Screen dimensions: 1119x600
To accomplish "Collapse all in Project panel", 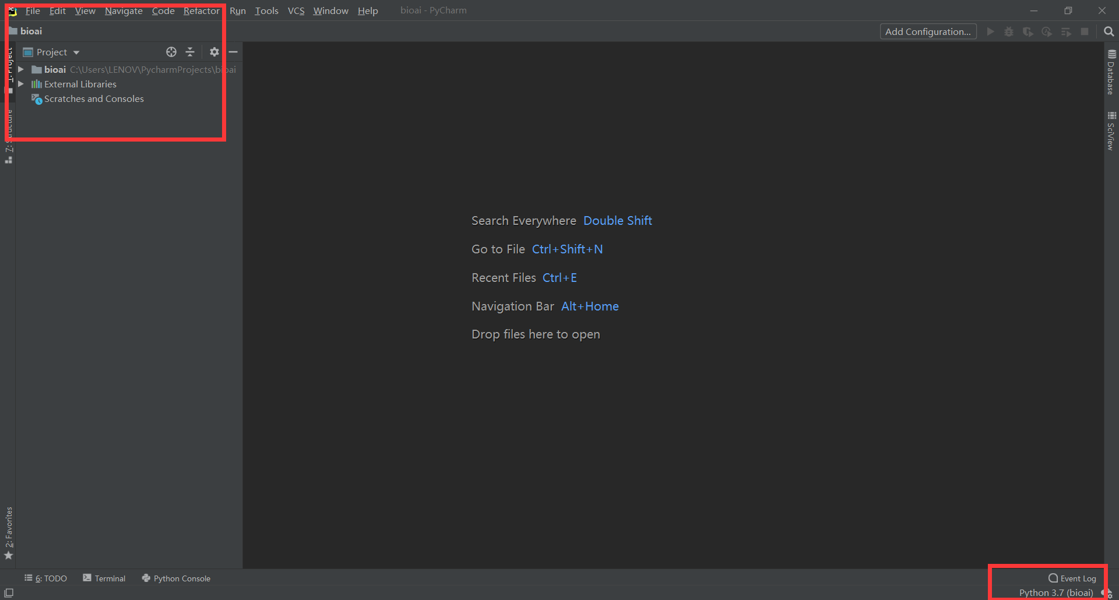I will [190, 52].
